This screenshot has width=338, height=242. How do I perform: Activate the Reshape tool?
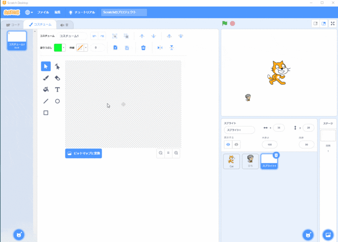57,67
